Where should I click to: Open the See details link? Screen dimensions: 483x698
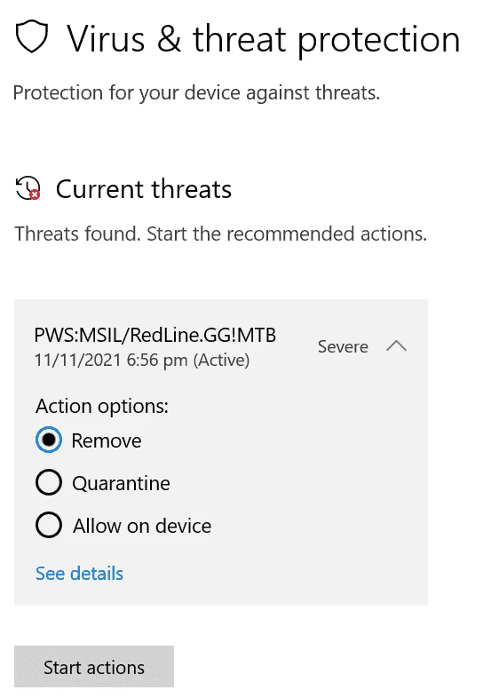pos(79,574)
